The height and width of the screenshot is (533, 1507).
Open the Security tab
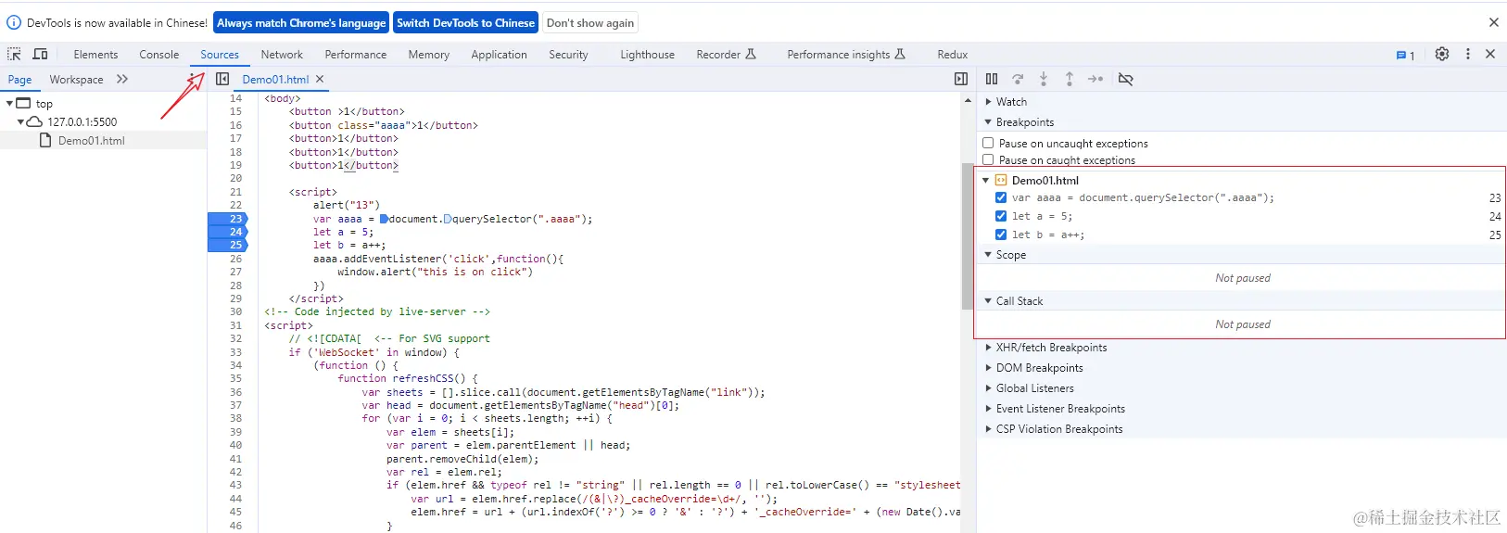tap(568, 55)
